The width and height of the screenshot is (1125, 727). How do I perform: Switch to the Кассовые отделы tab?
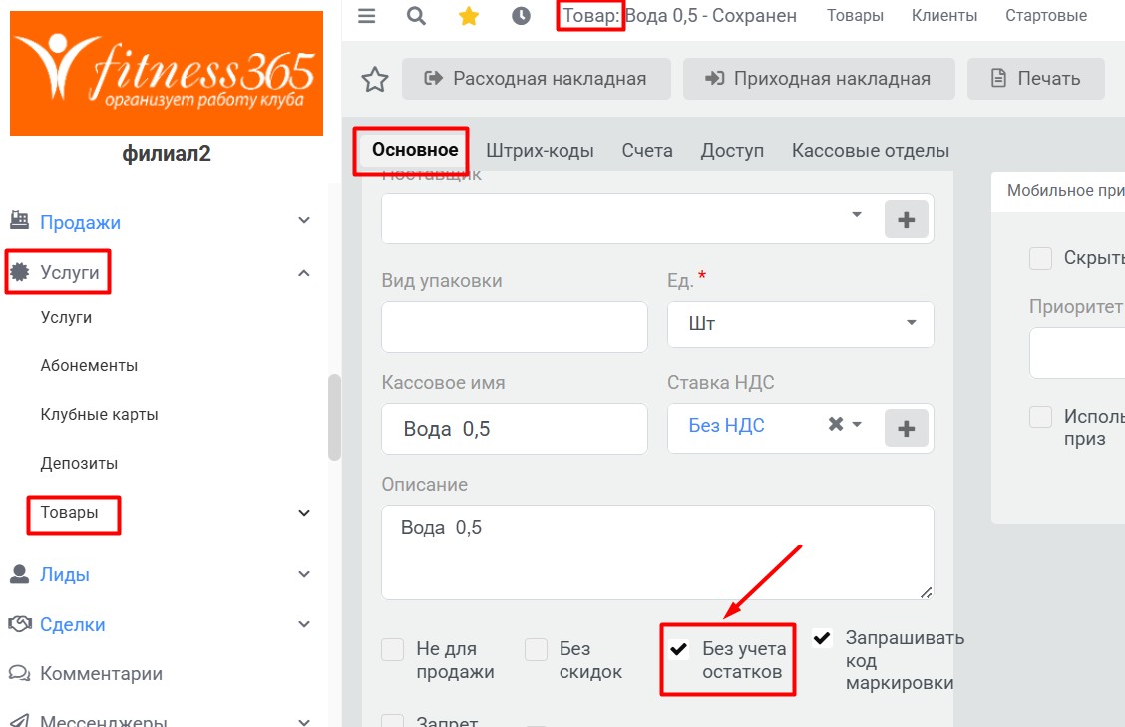pyautogui.click(x=871, y=150)
